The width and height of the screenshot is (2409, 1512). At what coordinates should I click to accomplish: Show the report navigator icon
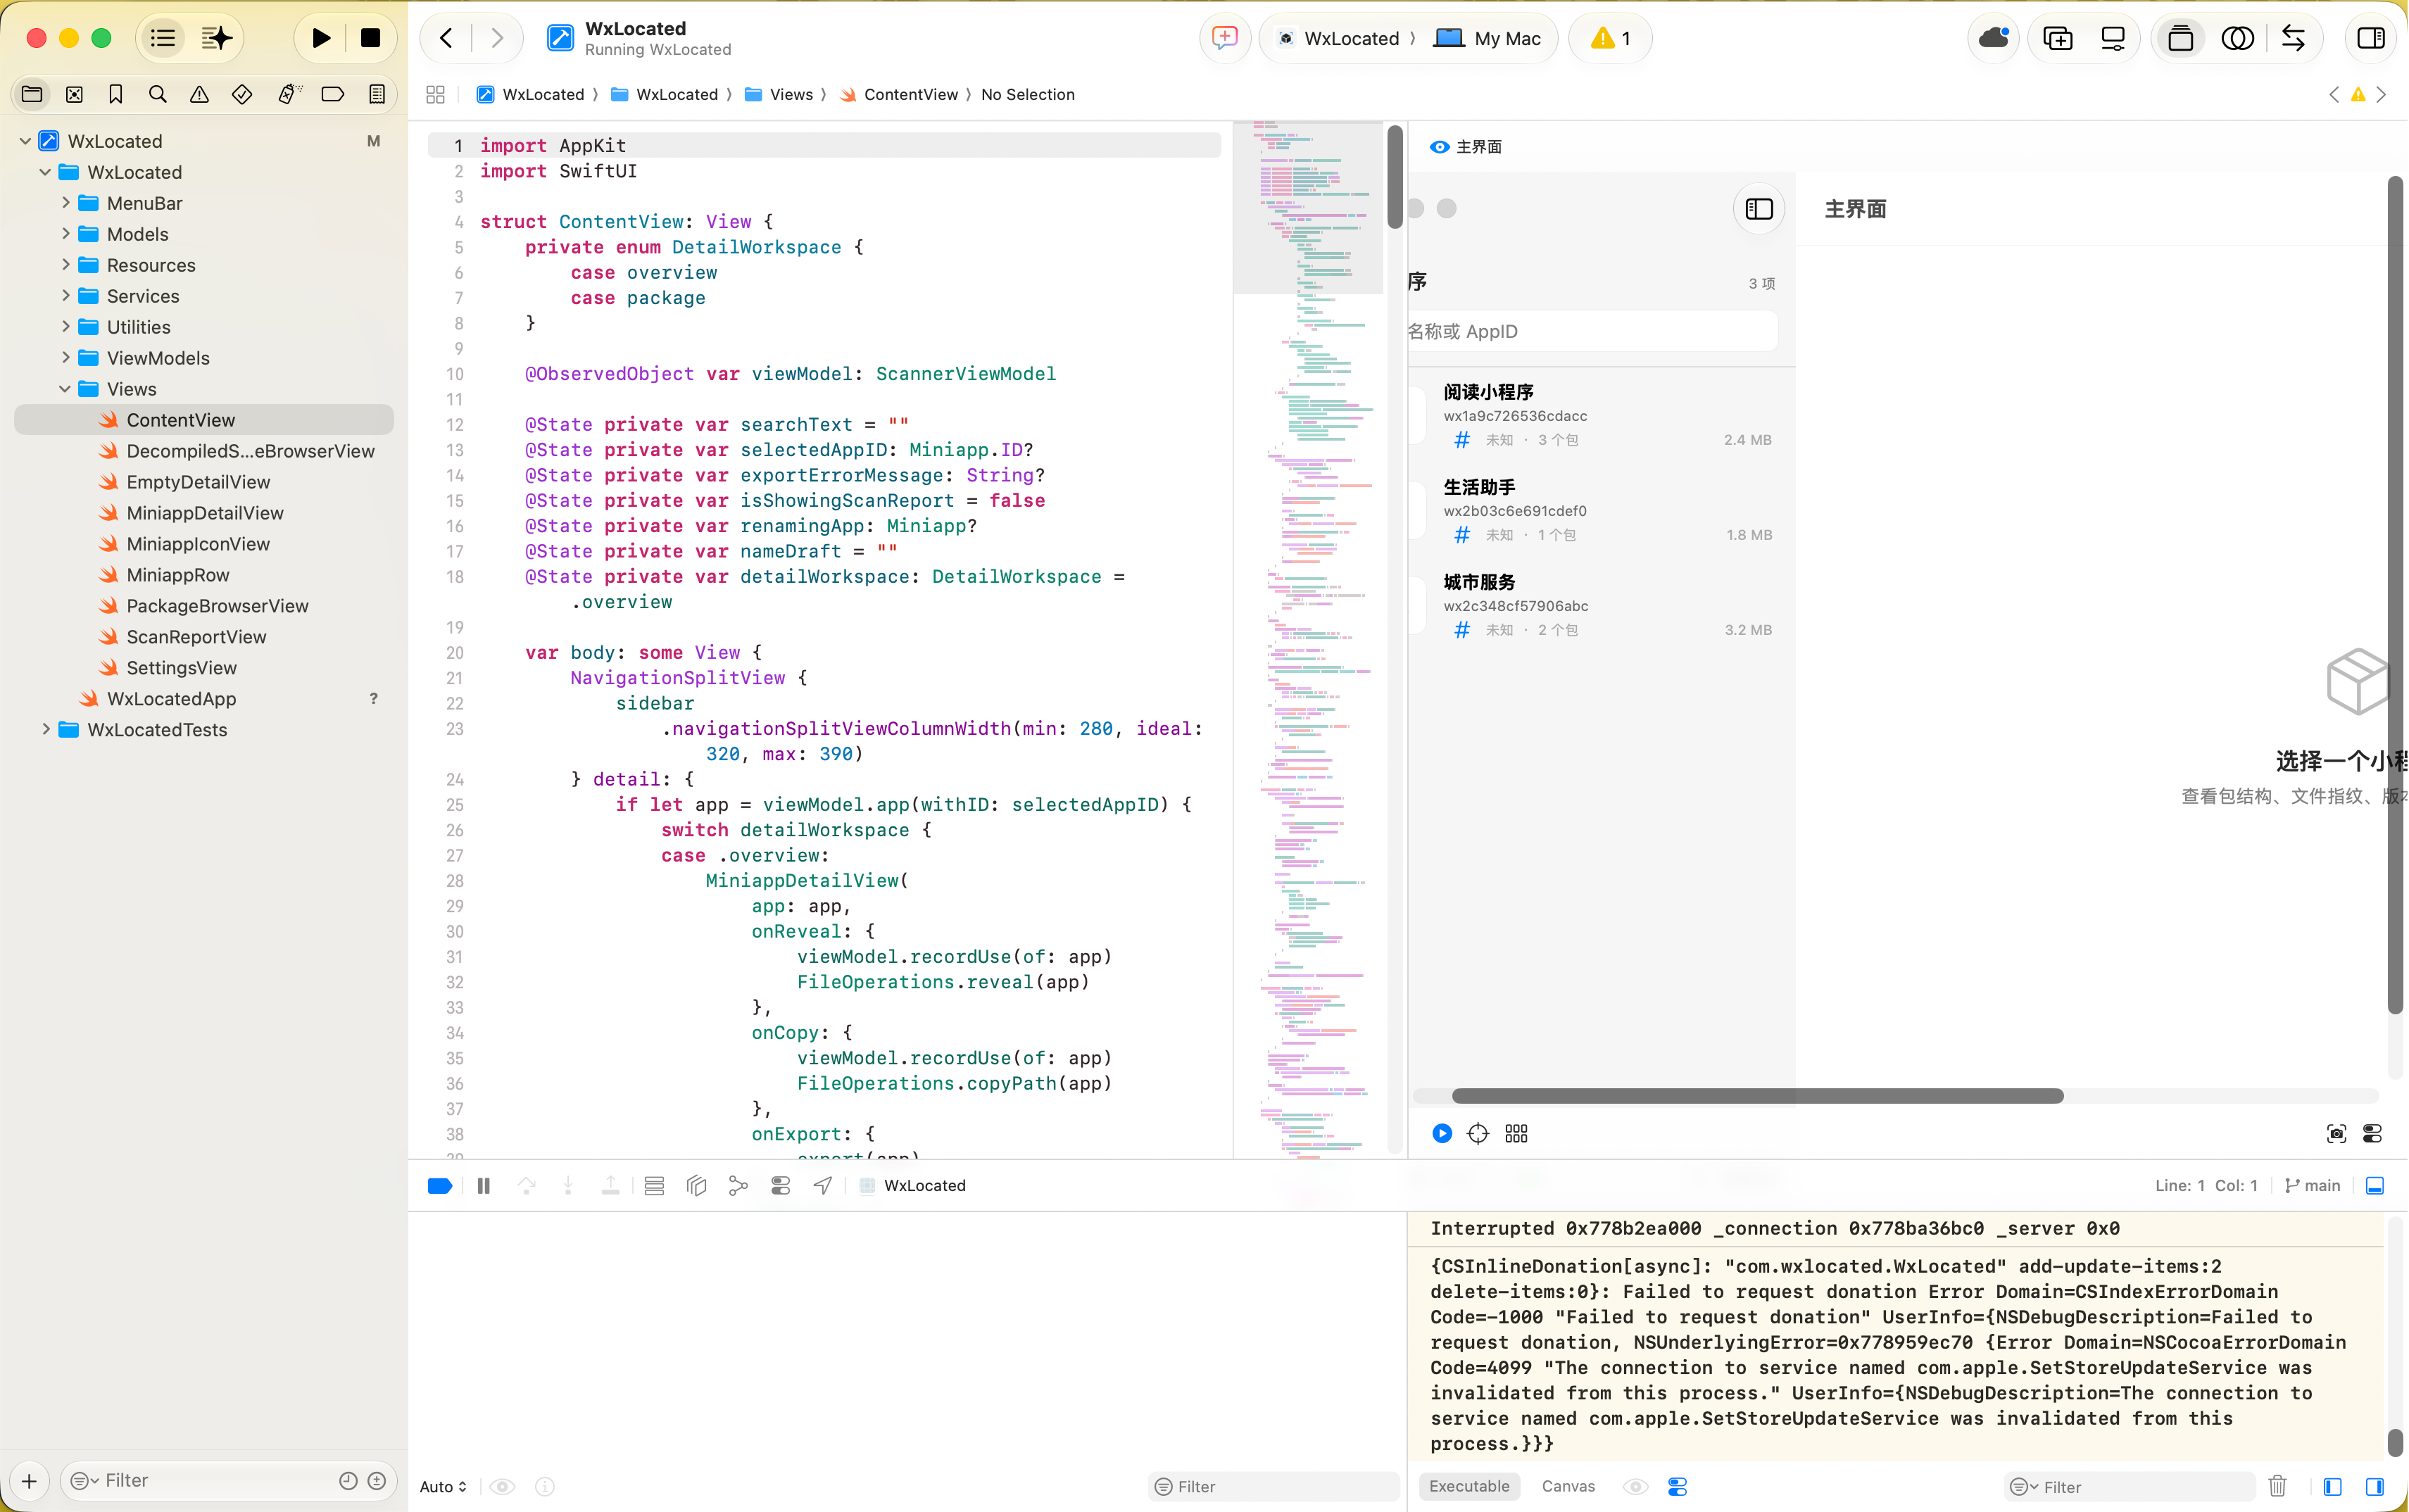pos(377,94)
